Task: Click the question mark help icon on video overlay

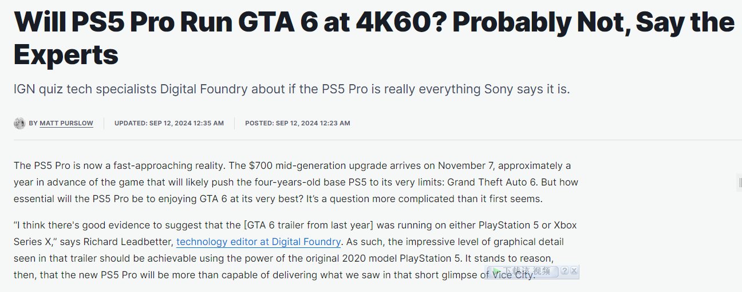Action: tap(565, 271)
